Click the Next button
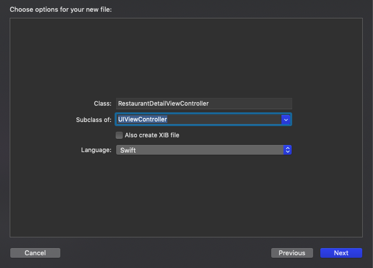Screen dimensions: 373x268 341,253
